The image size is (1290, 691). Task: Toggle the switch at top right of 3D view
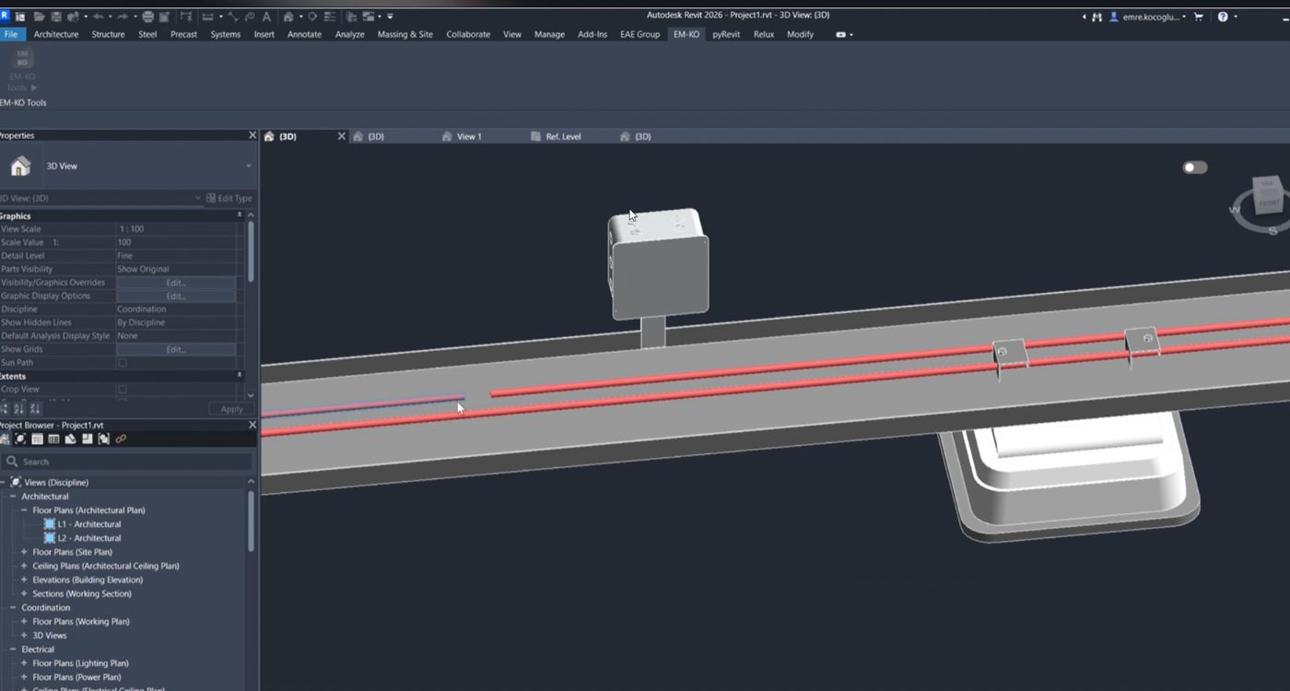pyautogui.click(x=1195, y=168)
